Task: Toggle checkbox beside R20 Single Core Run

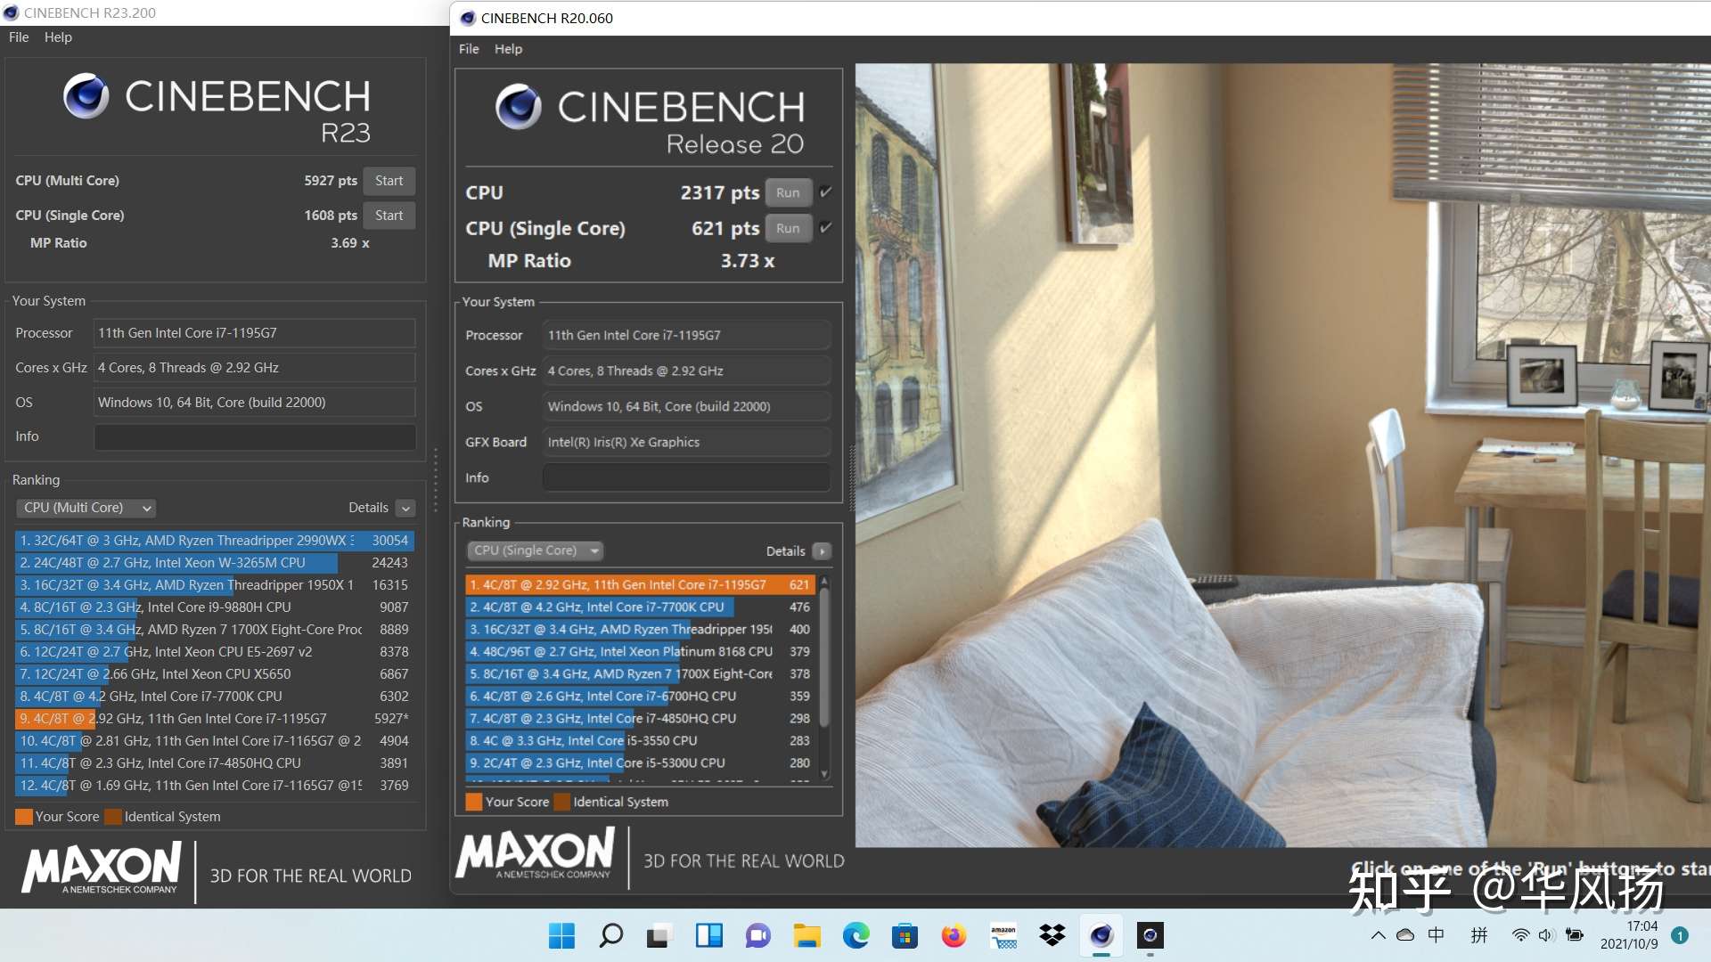Action: pos(826,227)
